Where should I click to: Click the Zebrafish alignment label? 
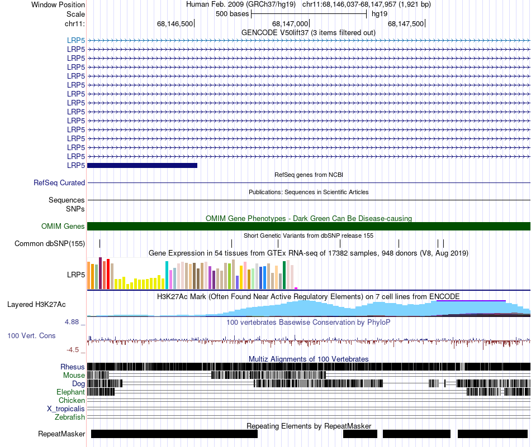tap(70, 417)
